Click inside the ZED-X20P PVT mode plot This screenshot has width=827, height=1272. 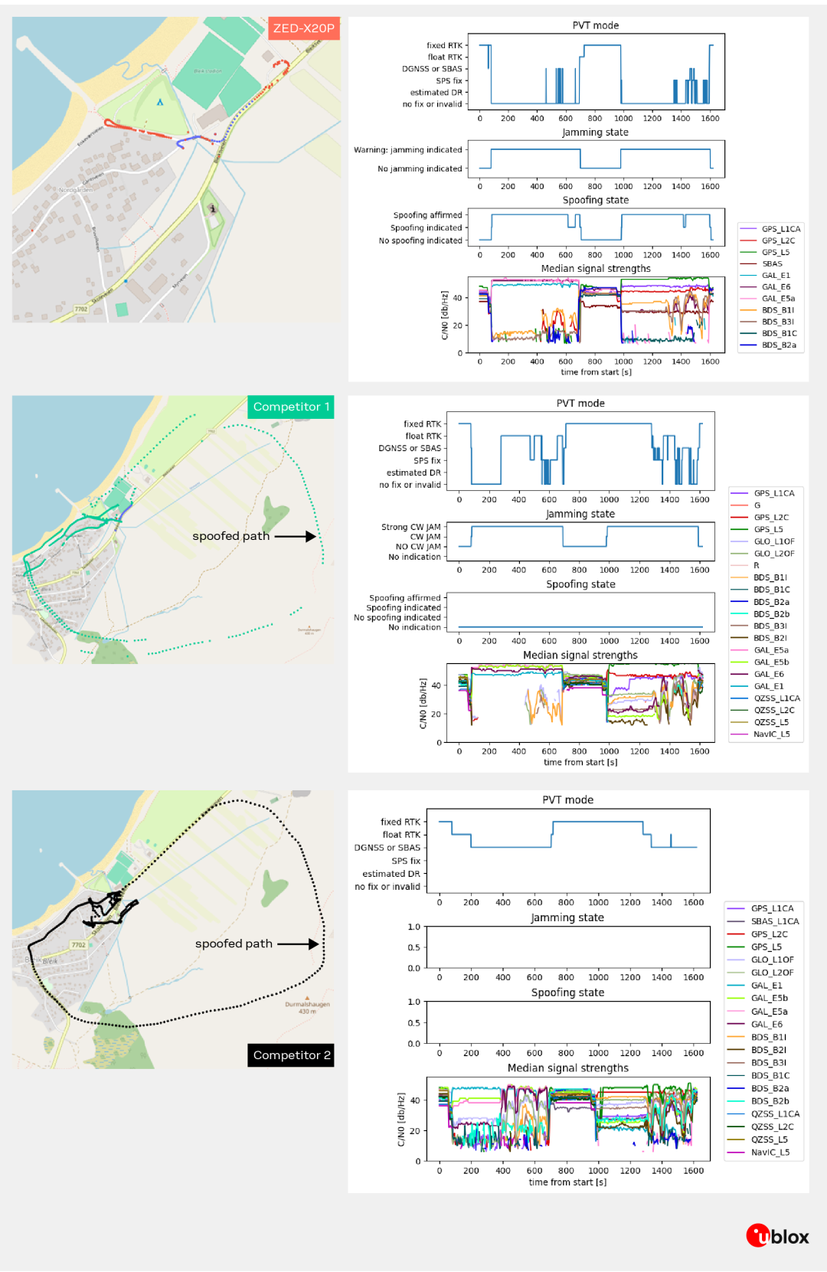tap(596, 71)
